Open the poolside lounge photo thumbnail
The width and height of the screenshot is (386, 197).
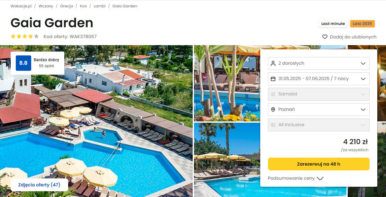[227, 83]
